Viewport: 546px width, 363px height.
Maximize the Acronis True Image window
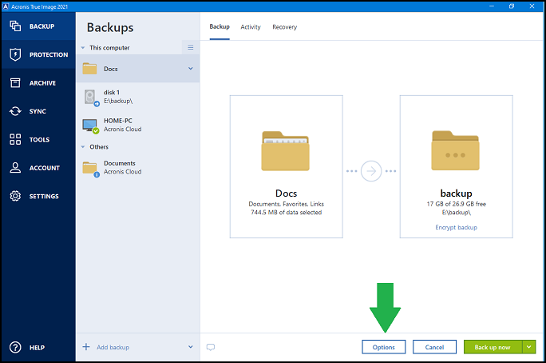pyautogui.click(x=512, y=6)
